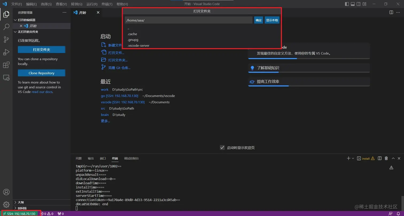Collapse the 打开的编辑器 section

coord(42,20)
